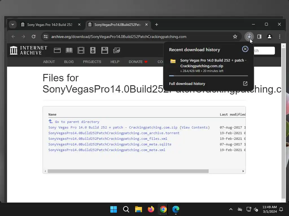Open File Explorer from the taskbar

click(138, 209)
